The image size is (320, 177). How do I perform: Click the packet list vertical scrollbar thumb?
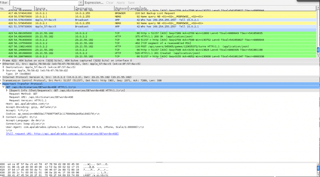pyautogui.click(x=318, y=50)
